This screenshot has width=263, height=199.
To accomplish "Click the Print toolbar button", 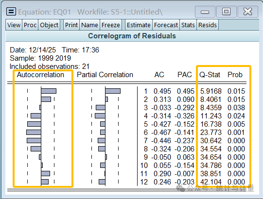I will click(x=71, y=25).
